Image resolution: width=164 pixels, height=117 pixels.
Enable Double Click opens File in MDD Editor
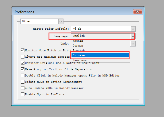tap(22, 75)
